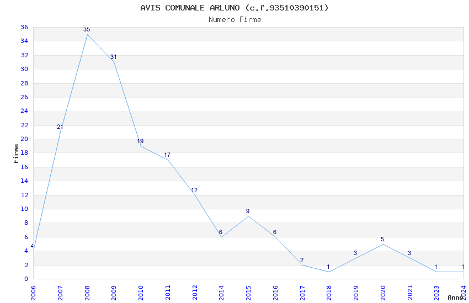
Task: Click the data label 6 above 2014
Action: 221,232
